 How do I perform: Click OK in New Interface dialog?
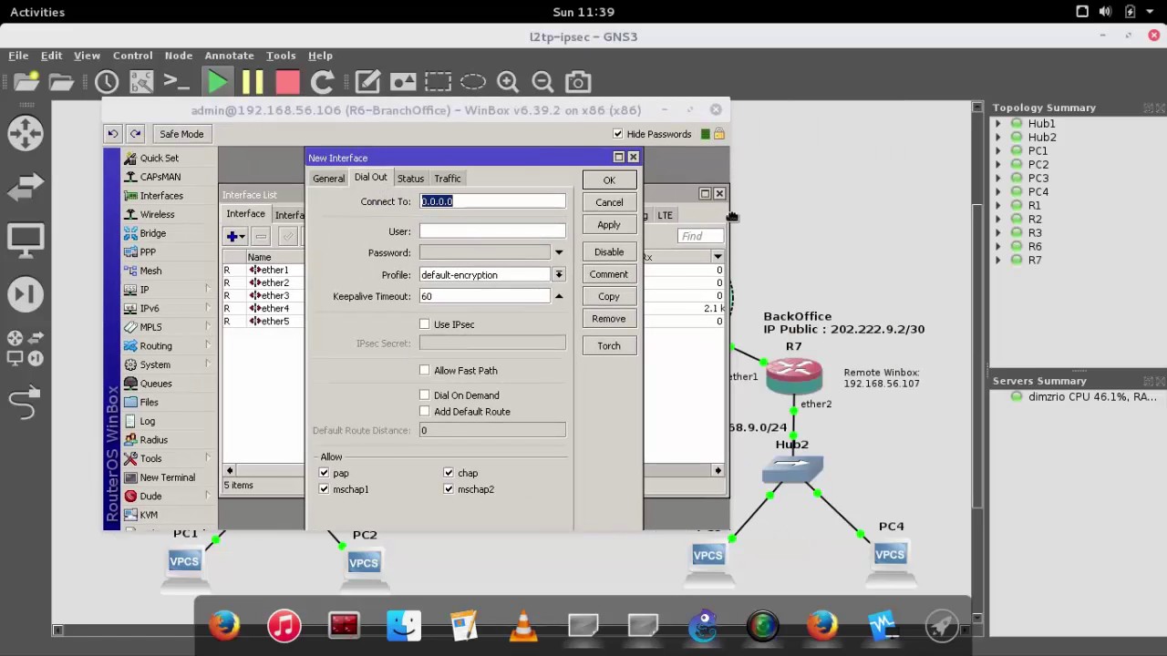coord(609,180)
